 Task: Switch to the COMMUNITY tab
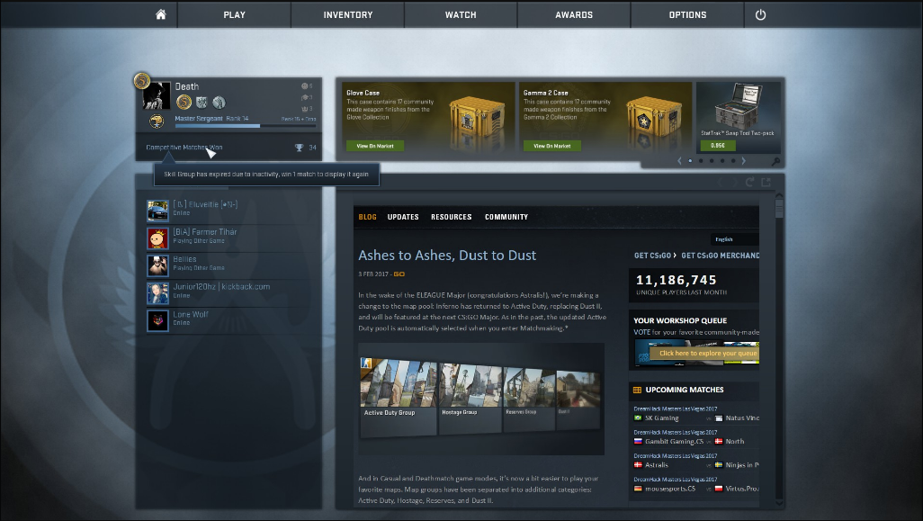506,217
